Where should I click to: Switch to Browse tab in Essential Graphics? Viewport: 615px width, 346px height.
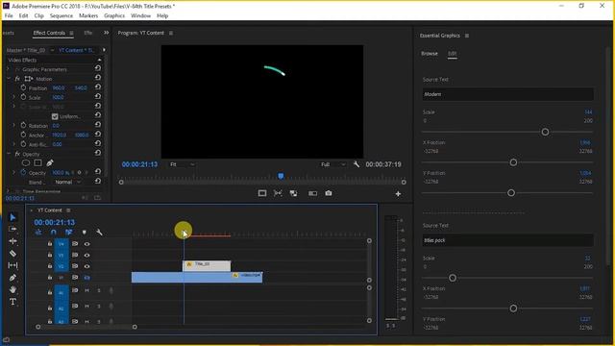430,54
